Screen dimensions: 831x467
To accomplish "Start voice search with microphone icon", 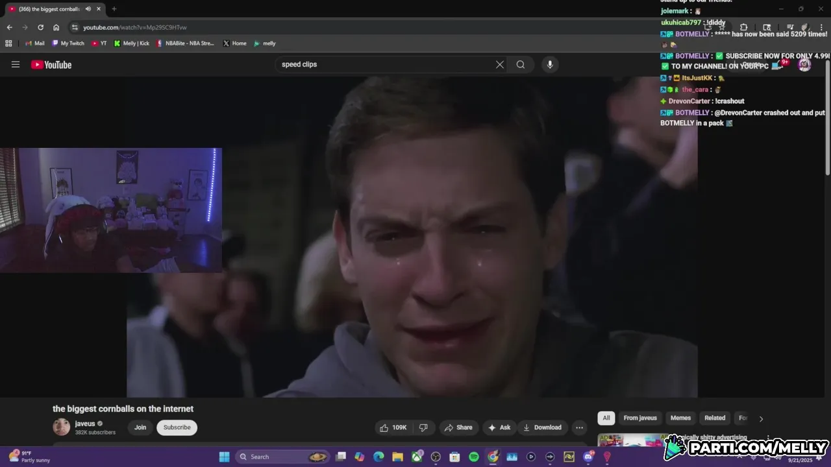I will pyautogui.click(x=550, y=64).
